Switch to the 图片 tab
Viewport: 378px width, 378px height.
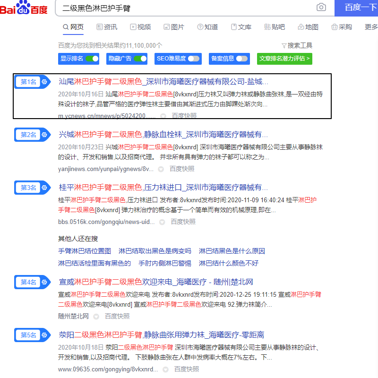pos(174,27)
